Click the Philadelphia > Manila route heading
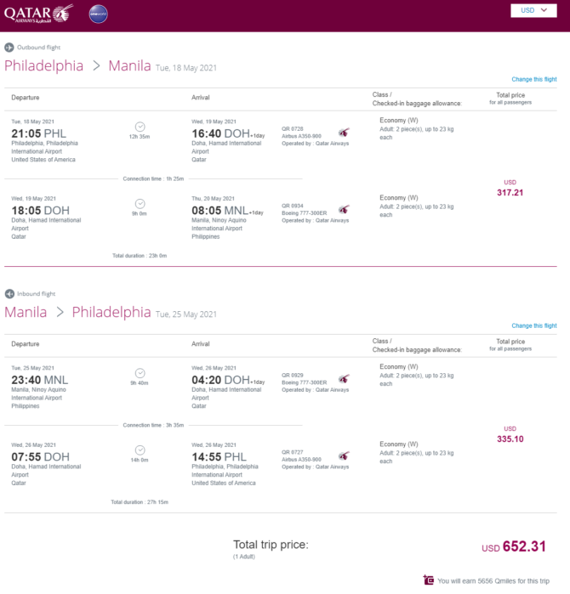570x594 pixels. tap(77, 66)
